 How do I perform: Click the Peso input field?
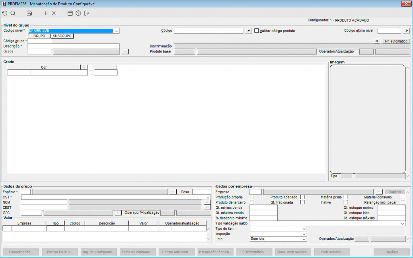(x=202, y=192)
